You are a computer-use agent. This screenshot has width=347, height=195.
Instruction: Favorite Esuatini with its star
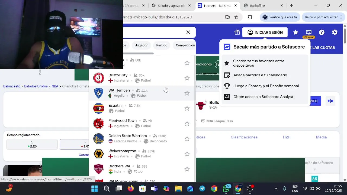(187, 108)
